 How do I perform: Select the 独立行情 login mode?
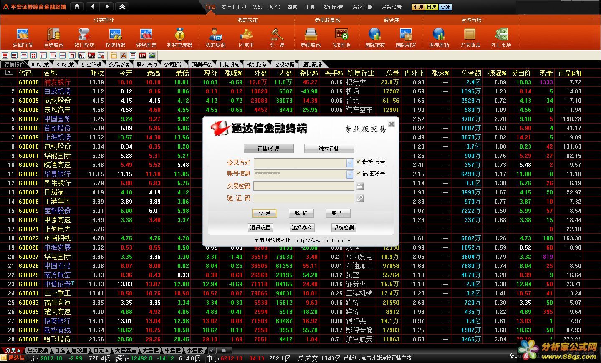(x=329, y=149)
